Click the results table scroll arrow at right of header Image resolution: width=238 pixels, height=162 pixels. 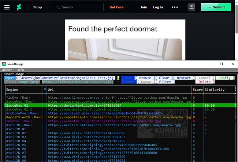click(x=235, y=94)
